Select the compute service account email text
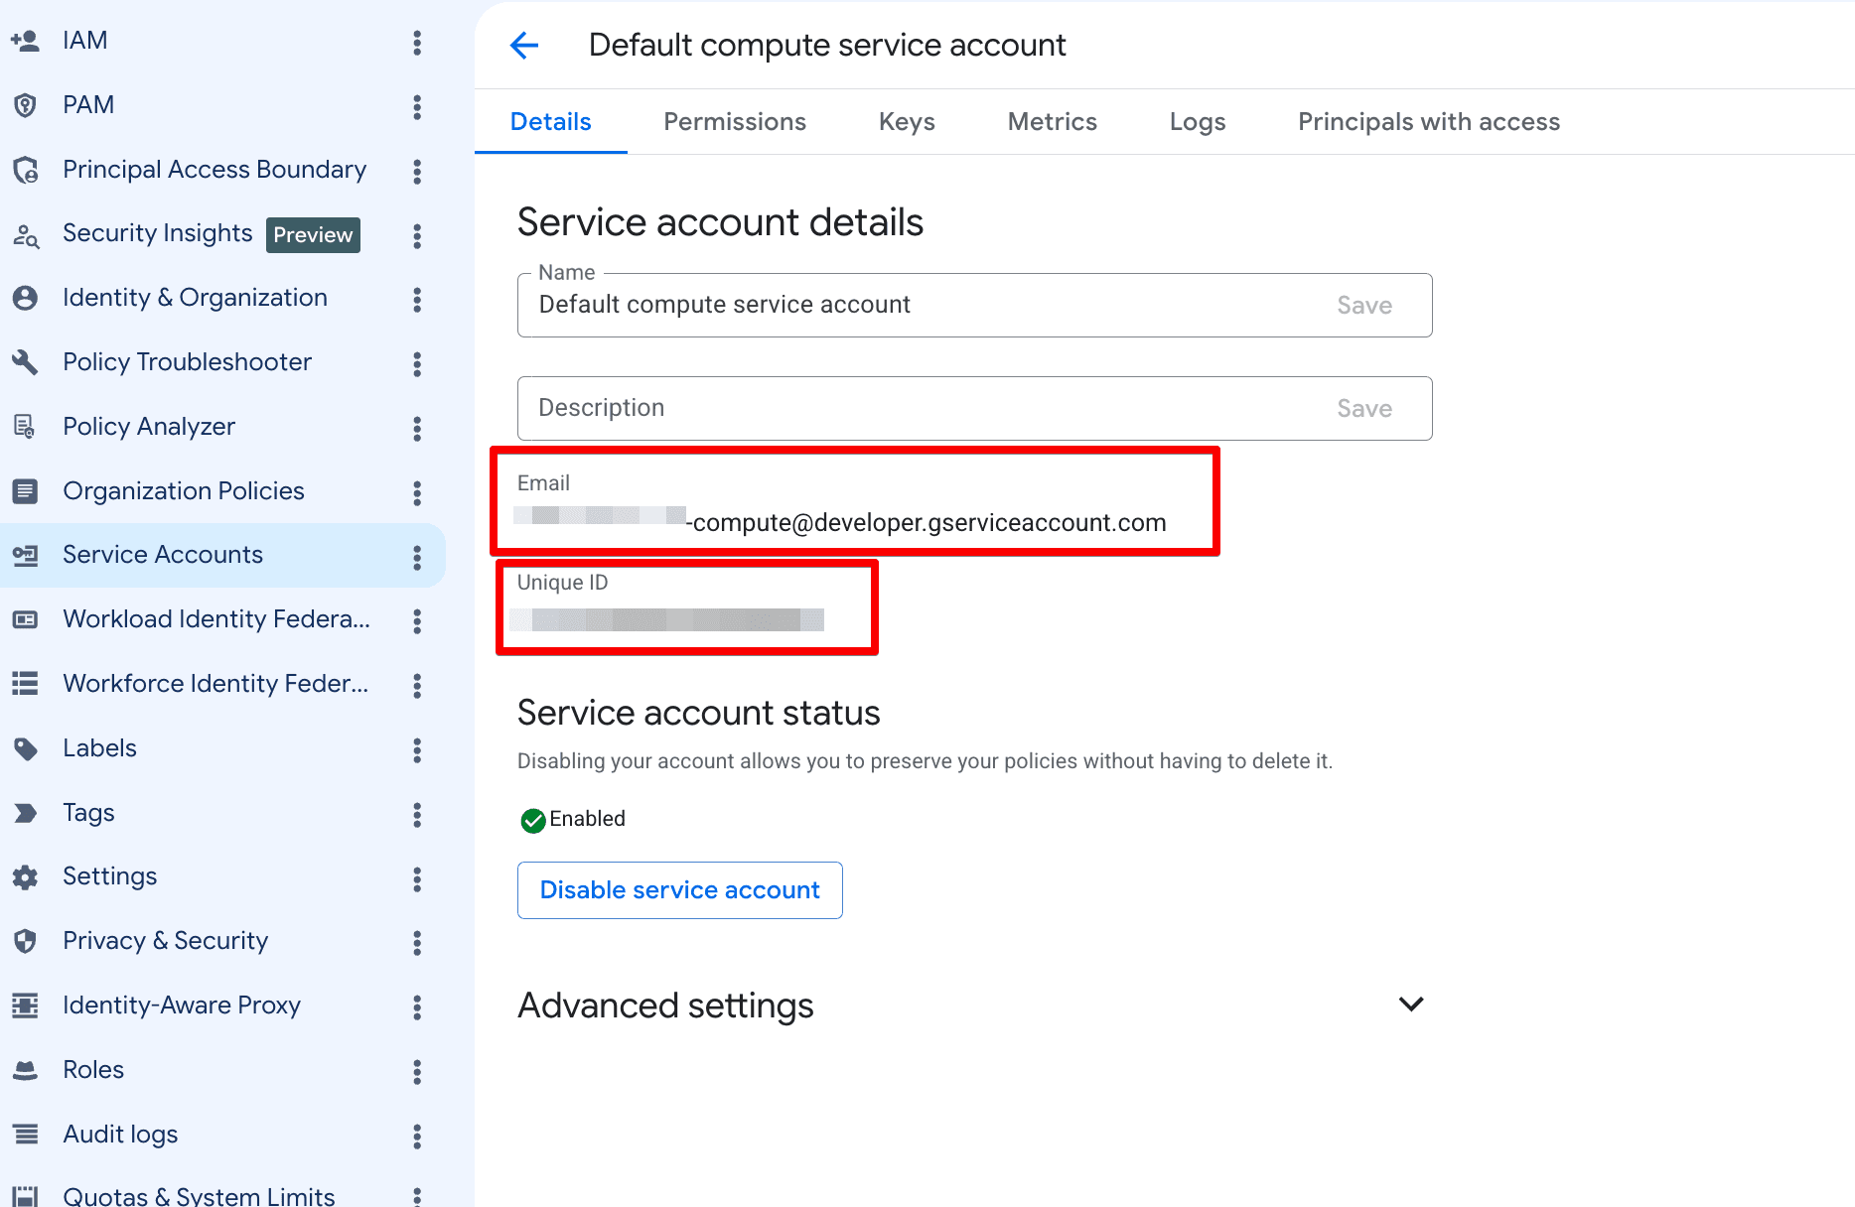 click(840, 522)
